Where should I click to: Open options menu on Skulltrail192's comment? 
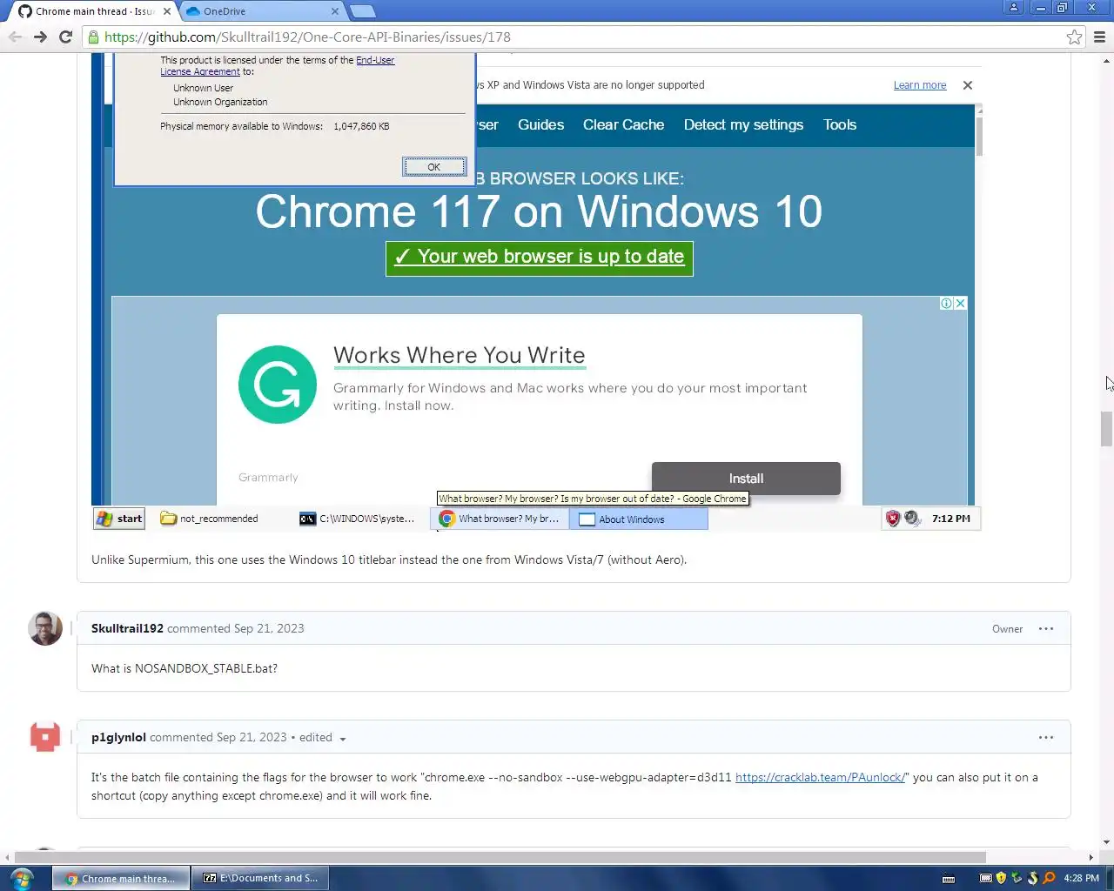tap(1046, 628)
